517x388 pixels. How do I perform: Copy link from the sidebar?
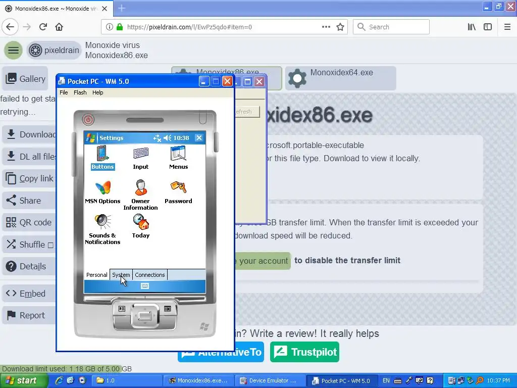pos(30,178)
